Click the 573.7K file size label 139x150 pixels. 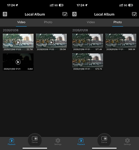coord(99,69)
